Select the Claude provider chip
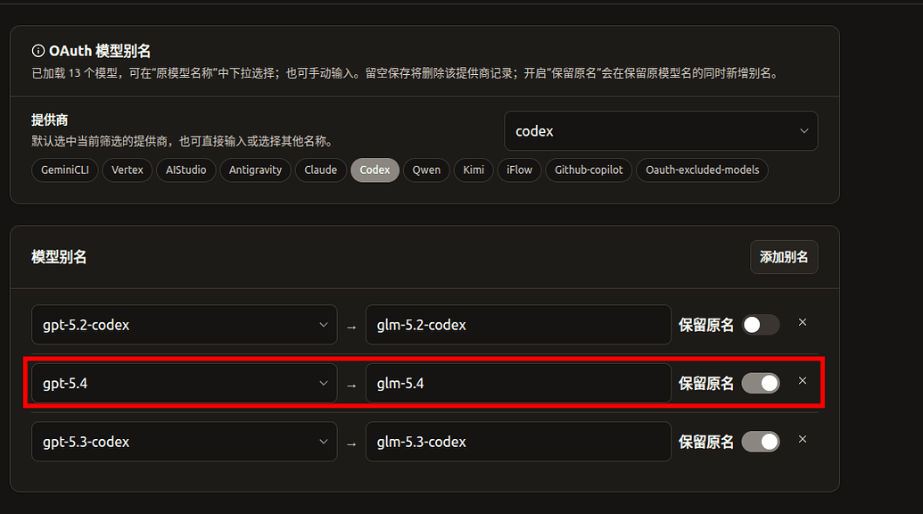The width and height of the screenshot is (923, 514). tap(321, 170)
